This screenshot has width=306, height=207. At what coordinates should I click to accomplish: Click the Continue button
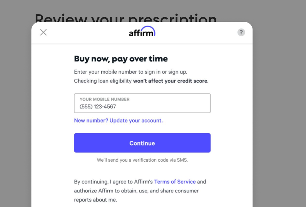[x=142, y=143]
